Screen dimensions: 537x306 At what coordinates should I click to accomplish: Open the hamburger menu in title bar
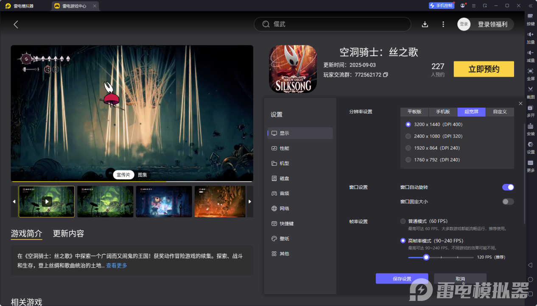click(x=474, y=6)
